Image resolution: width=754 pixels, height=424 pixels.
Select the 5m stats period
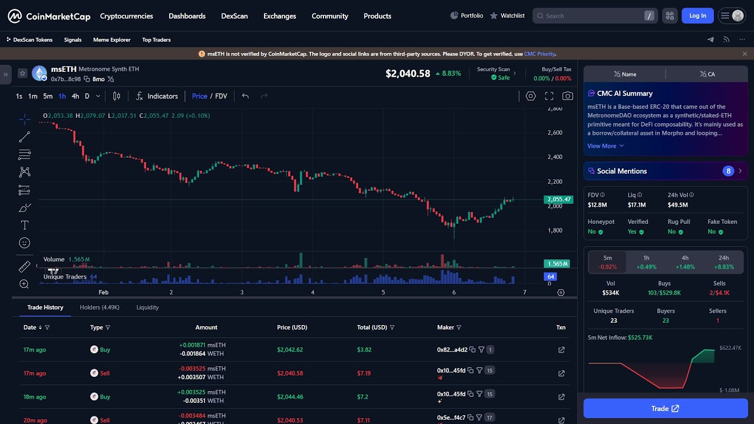(x=607, y=262)
